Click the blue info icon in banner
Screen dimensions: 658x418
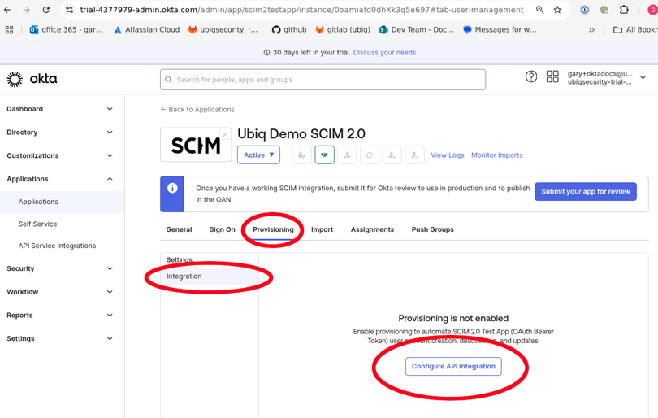(172, 188)
